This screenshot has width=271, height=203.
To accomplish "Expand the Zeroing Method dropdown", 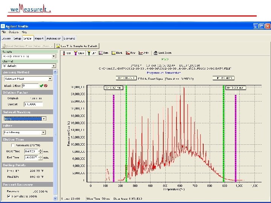I will (50, 79).
